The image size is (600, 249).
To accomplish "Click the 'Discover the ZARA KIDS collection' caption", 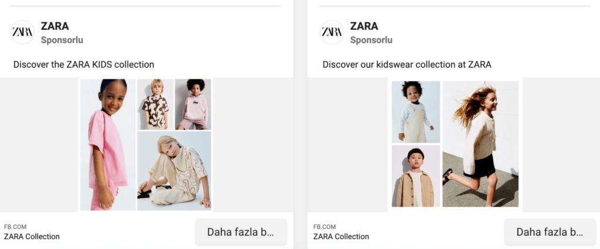I will pos(84,64).
